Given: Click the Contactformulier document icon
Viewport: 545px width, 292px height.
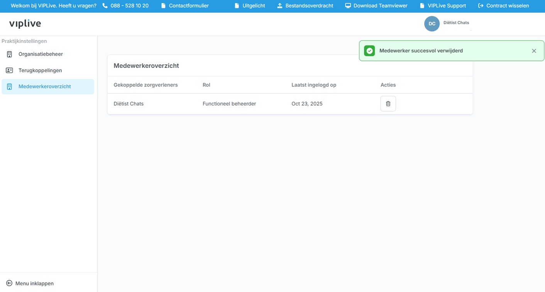Looking at the screenshot, I should pos(163,6).
